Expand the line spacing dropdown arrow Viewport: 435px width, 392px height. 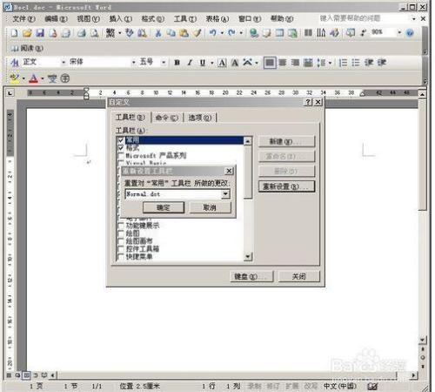pyautogui.click(x=330, y=63)
